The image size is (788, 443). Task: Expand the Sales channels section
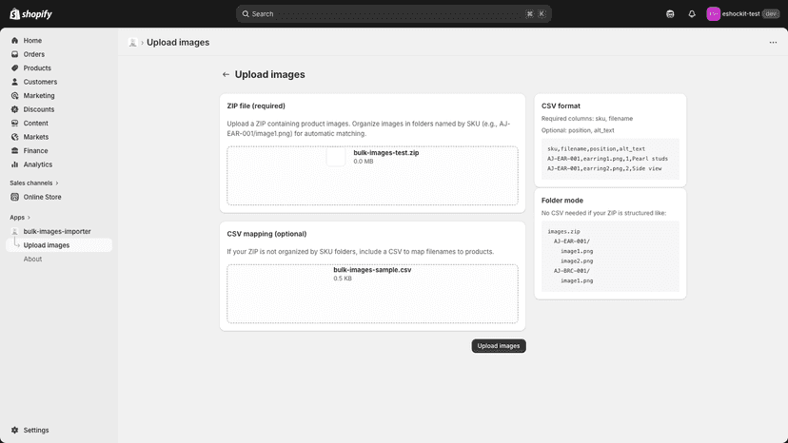click(34, 183)
